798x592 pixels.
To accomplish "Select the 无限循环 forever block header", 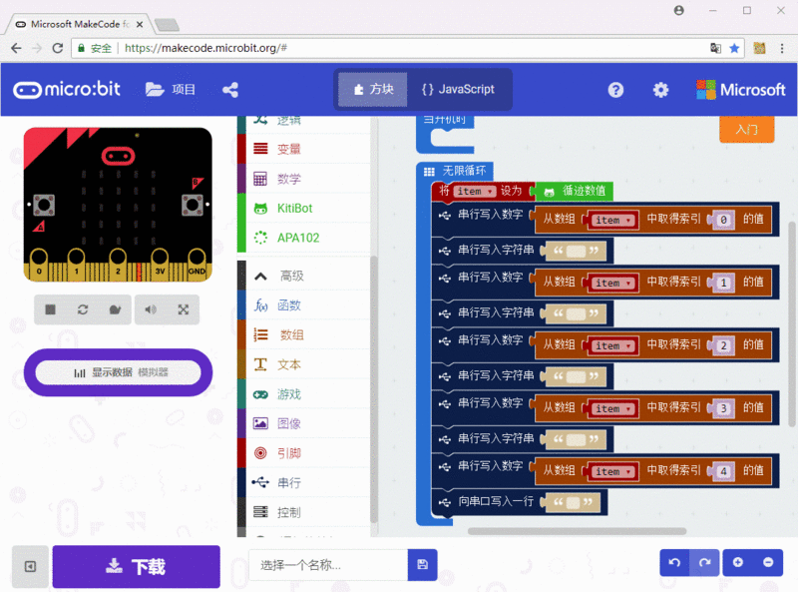I will [455, 171].
